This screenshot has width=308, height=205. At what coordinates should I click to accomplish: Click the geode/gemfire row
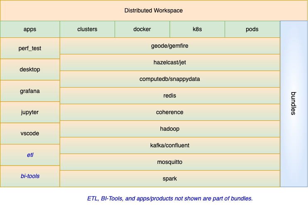tap(170, 46)
